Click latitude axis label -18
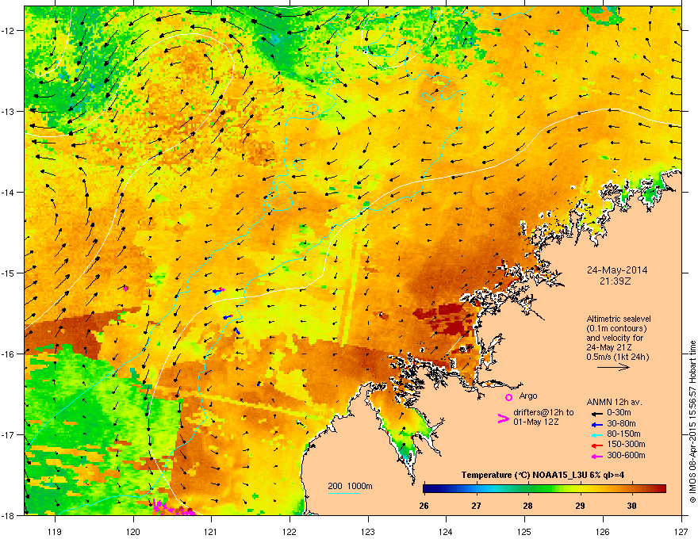The width and height of the screenshot is (698, 539). coord(8,515)
